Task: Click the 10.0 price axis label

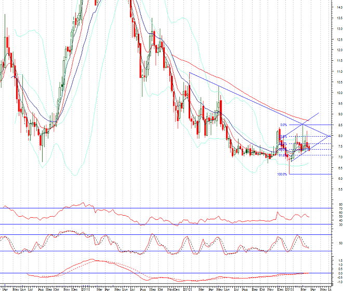Action: 338,93
